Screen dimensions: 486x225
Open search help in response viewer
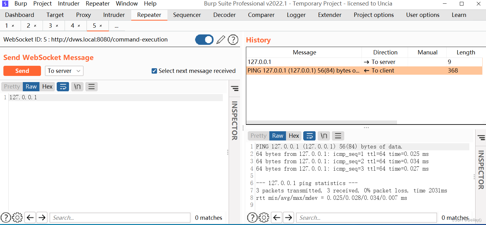[252, 218]
